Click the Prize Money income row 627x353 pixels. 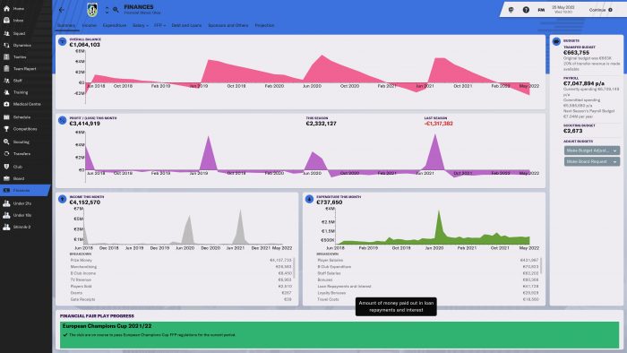click(x=181, y=260)
